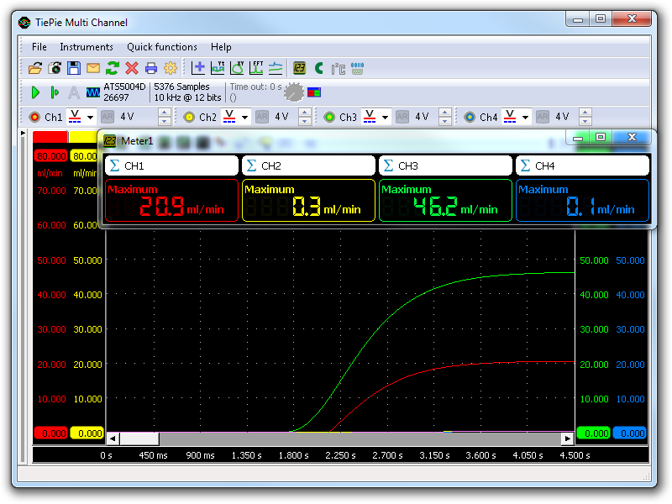672x504 pixels.
Task: Click the time out dial knob
Action: [x=294, y=92]
